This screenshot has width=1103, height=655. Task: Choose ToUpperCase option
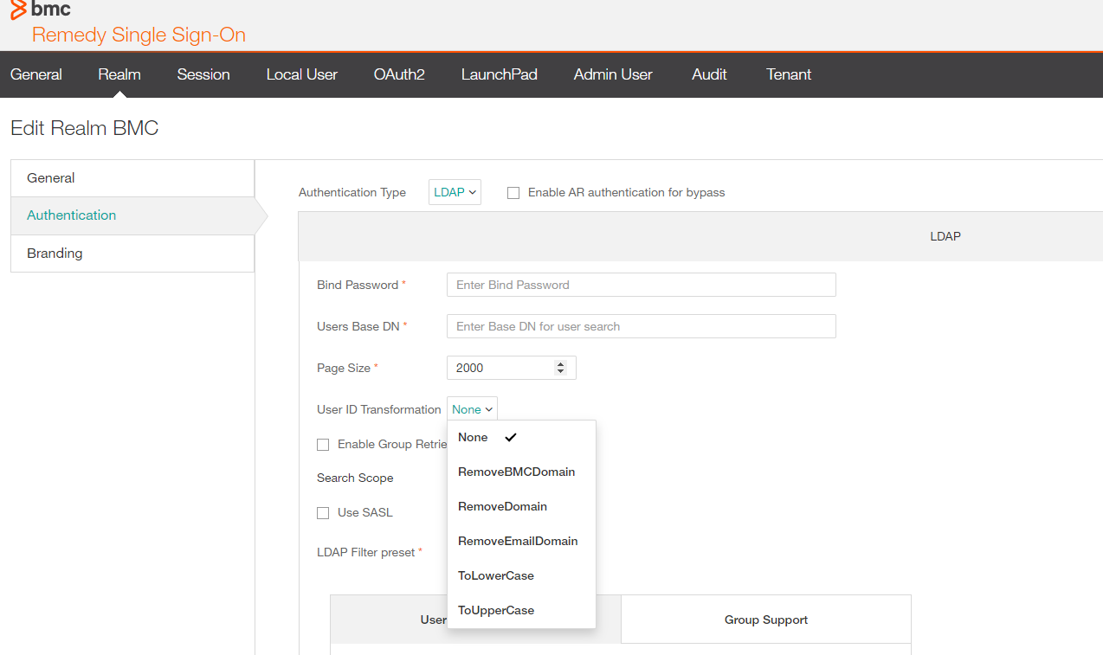(521, 611)
